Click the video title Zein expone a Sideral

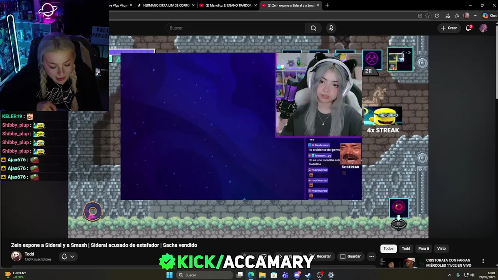click(x=104, y=245)
